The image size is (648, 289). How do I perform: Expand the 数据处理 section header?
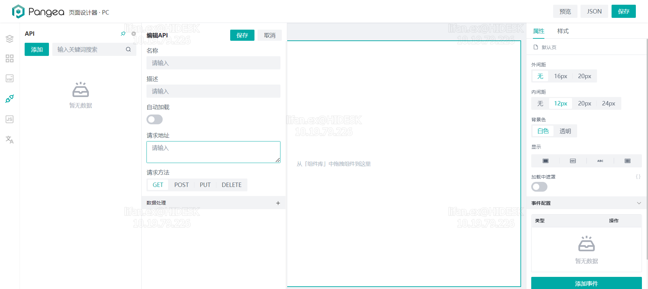(213, 203)
